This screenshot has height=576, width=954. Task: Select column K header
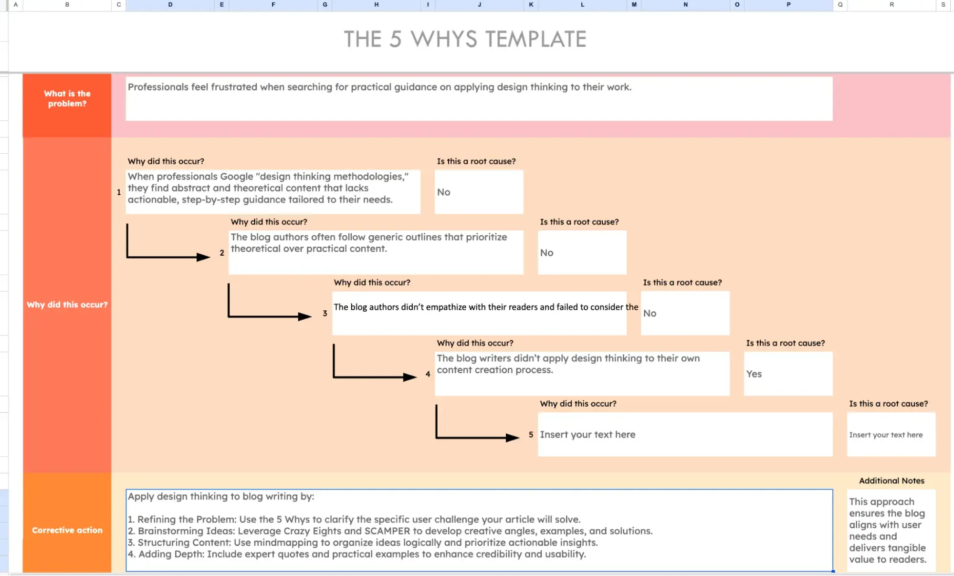coord(531,5)
